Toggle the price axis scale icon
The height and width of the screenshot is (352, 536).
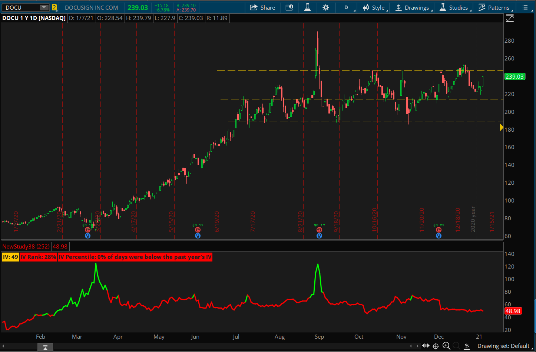coord(510,19)
